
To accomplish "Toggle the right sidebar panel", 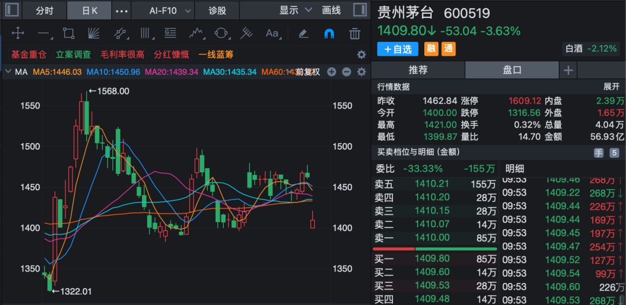I will (x=359, y=10).
